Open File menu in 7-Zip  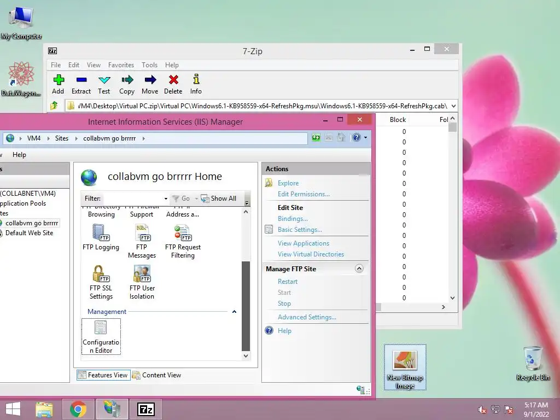[56, 65]
